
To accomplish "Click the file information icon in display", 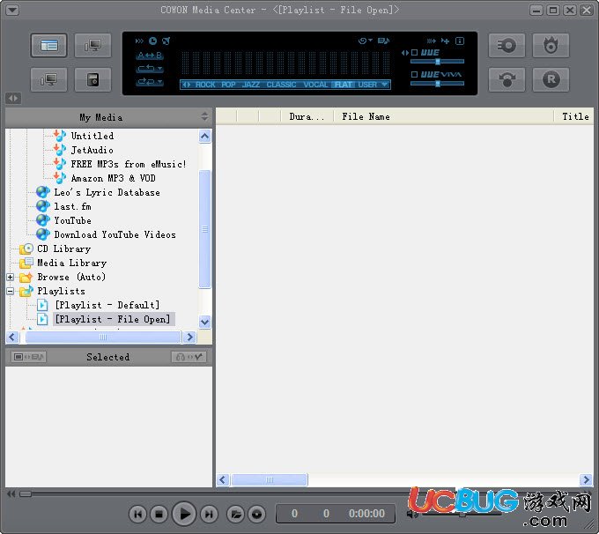I will (x=460, y=41).
